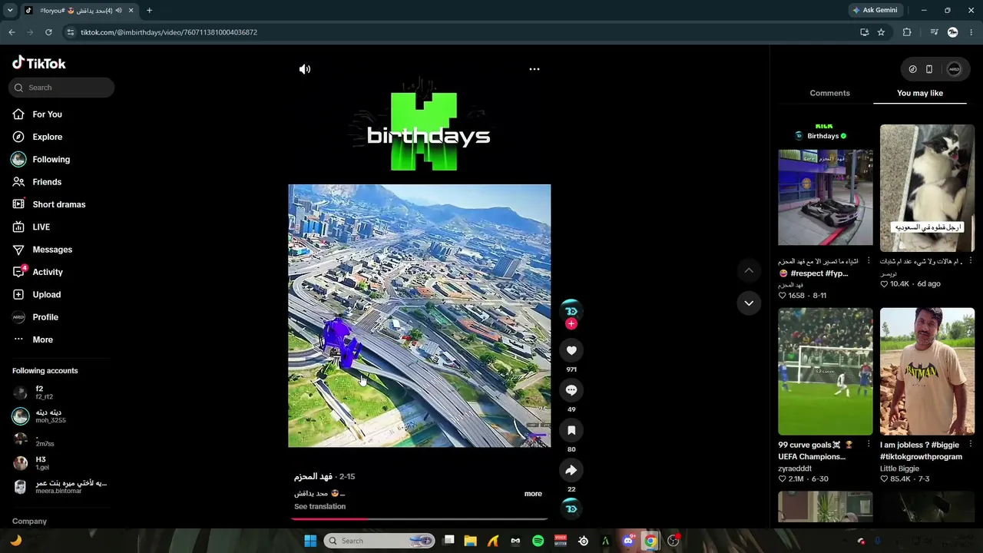983x553 pixels.
Task: Open the zyraedddt creator profile
Action: 795,469
